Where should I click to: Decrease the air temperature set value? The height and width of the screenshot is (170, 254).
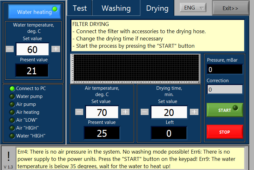coord(79,112)
